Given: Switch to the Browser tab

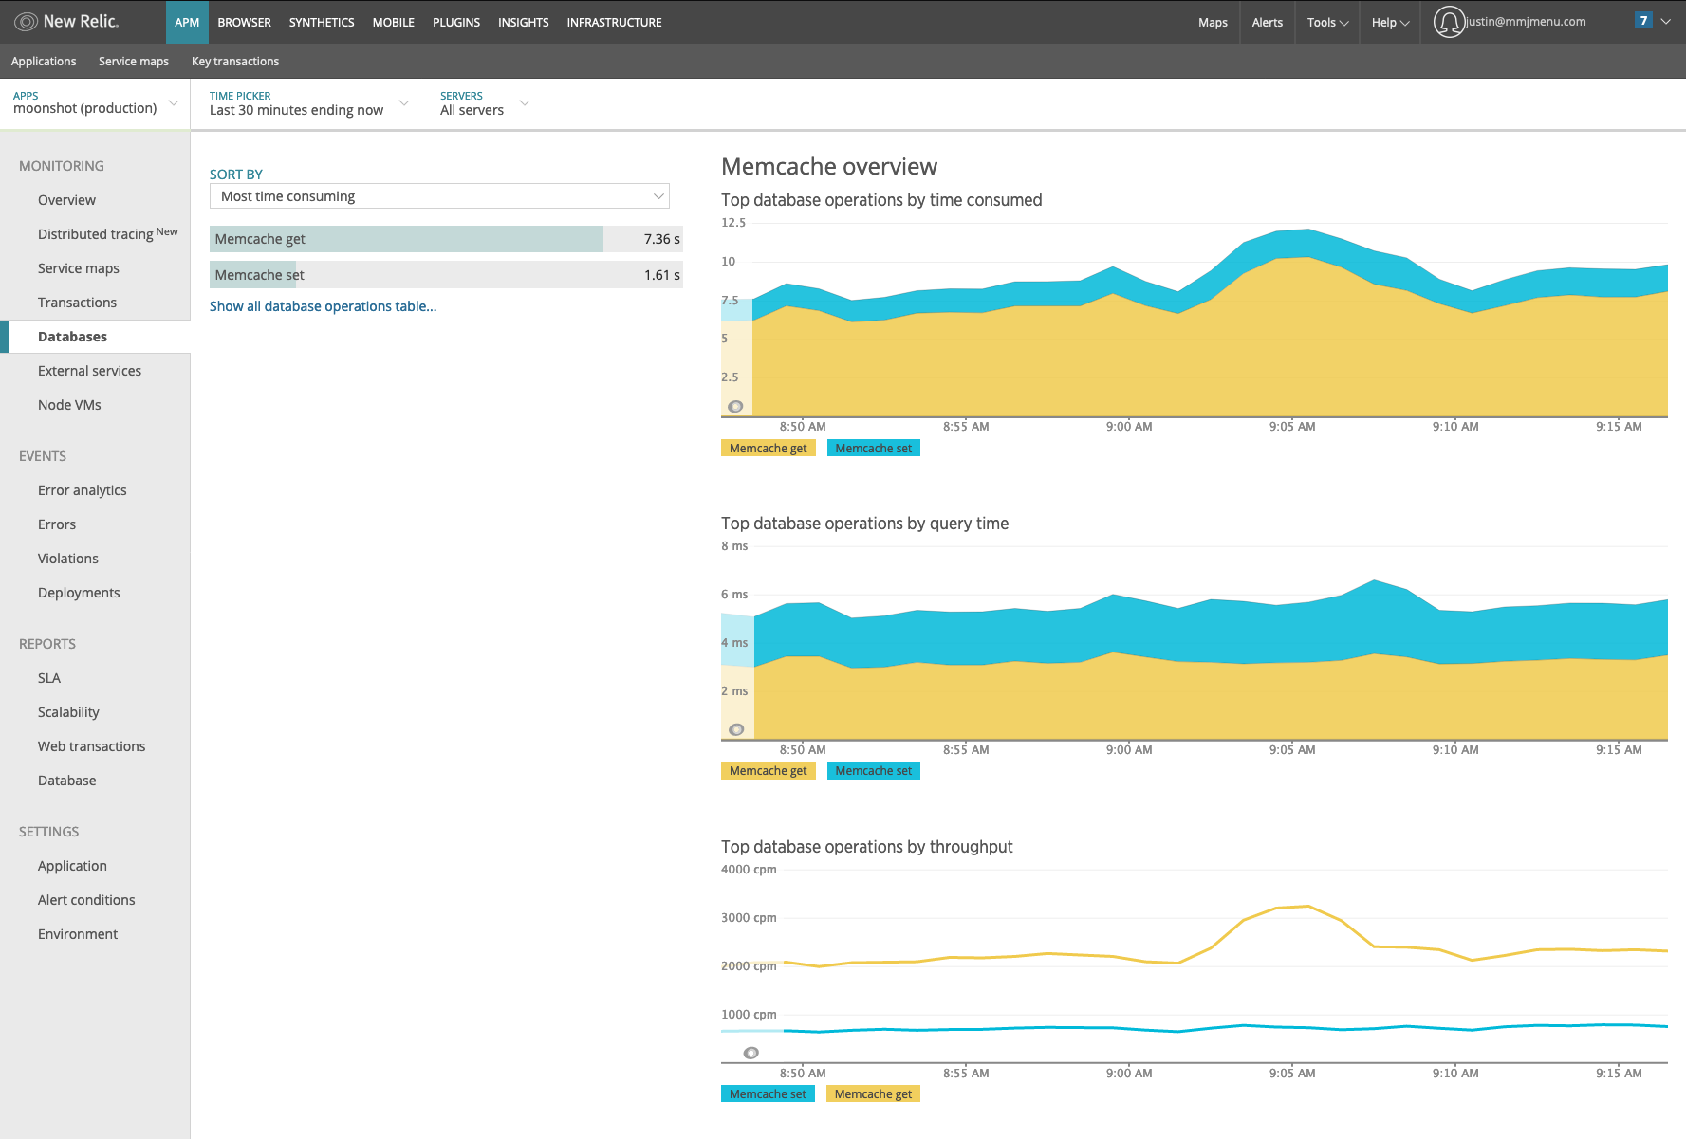Looking at the screenshot, I should (244, 22).
